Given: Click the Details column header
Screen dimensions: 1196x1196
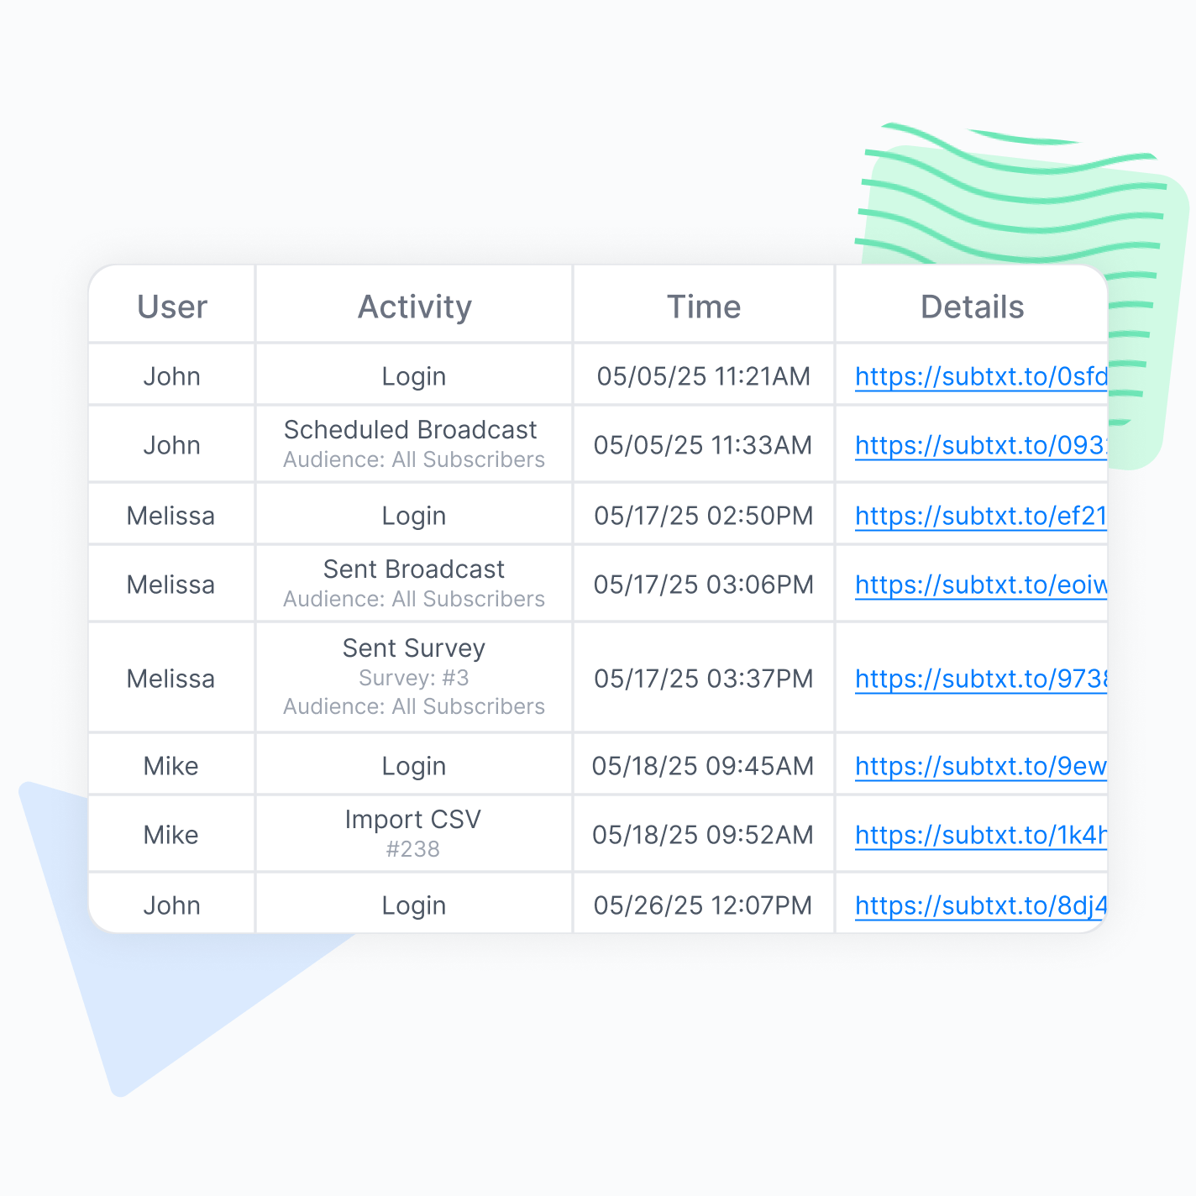Looking at the screenshot, I should point(972,307).
